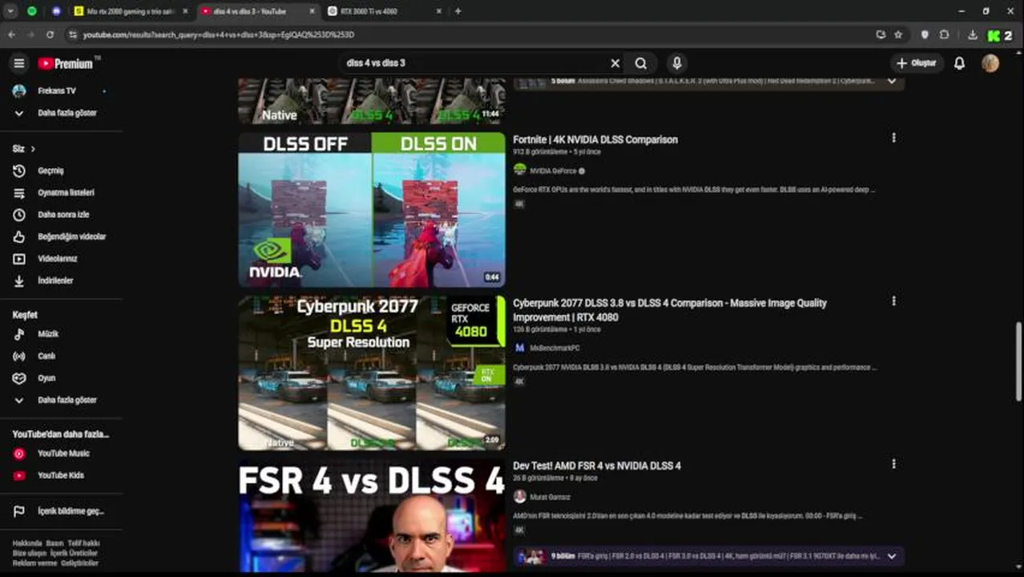Open Telif hakkı footer link
The height and width of the screenshot is (577, 1024).
[83, 543]
